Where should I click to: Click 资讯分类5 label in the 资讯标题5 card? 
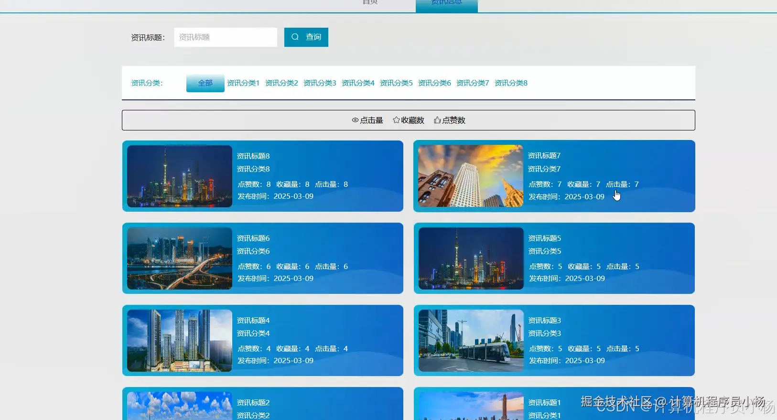(x=545, y=251)
